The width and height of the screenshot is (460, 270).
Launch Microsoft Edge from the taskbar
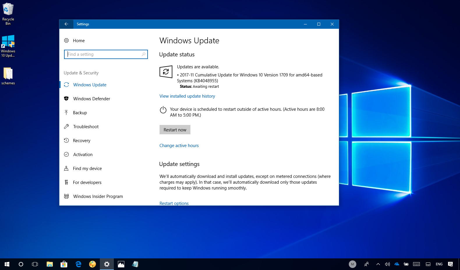[x=78, y=264]
